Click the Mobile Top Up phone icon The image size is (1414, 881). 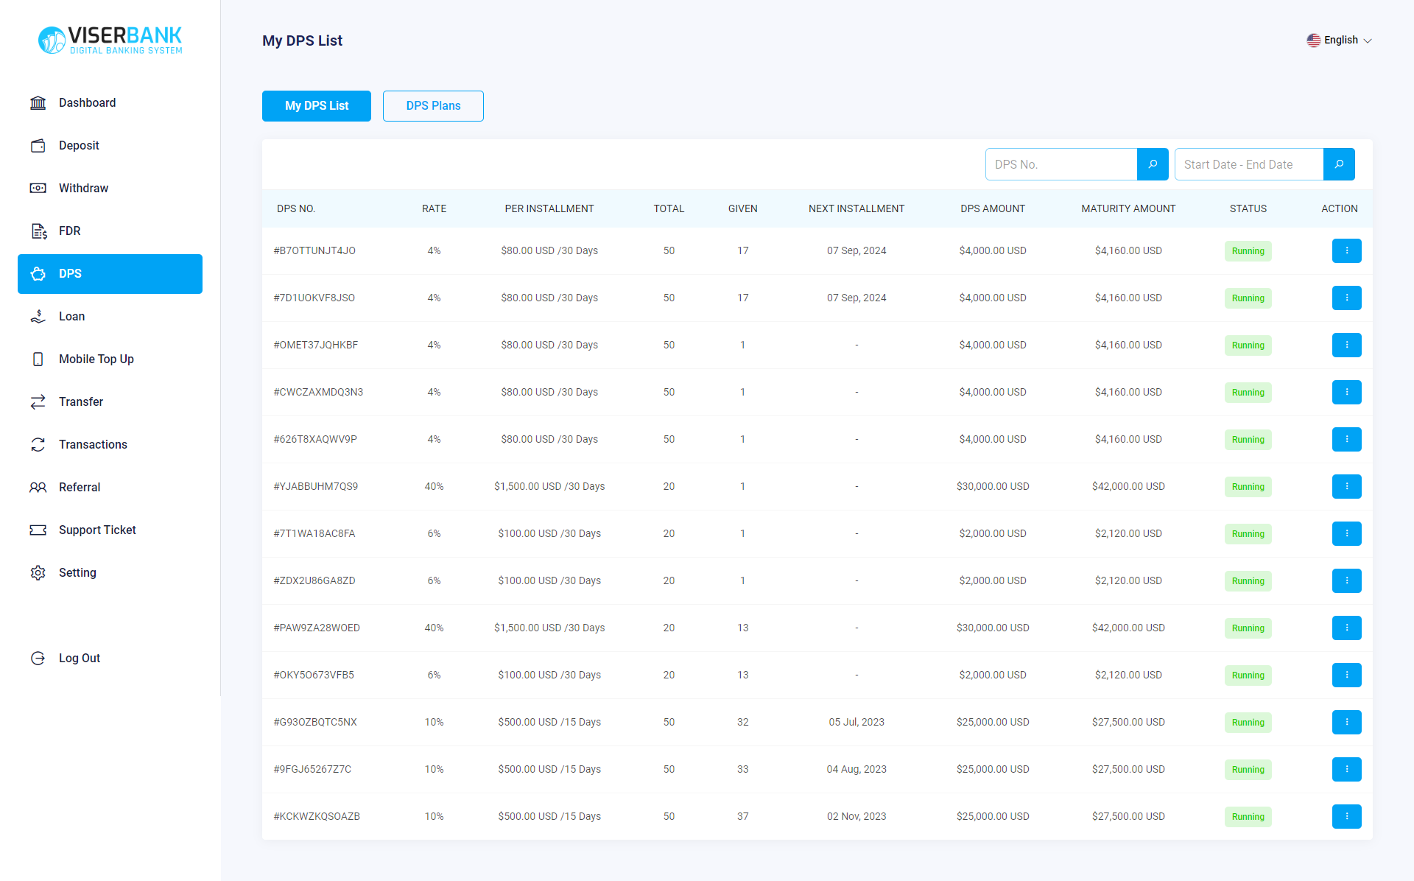[x=38, y=359]
